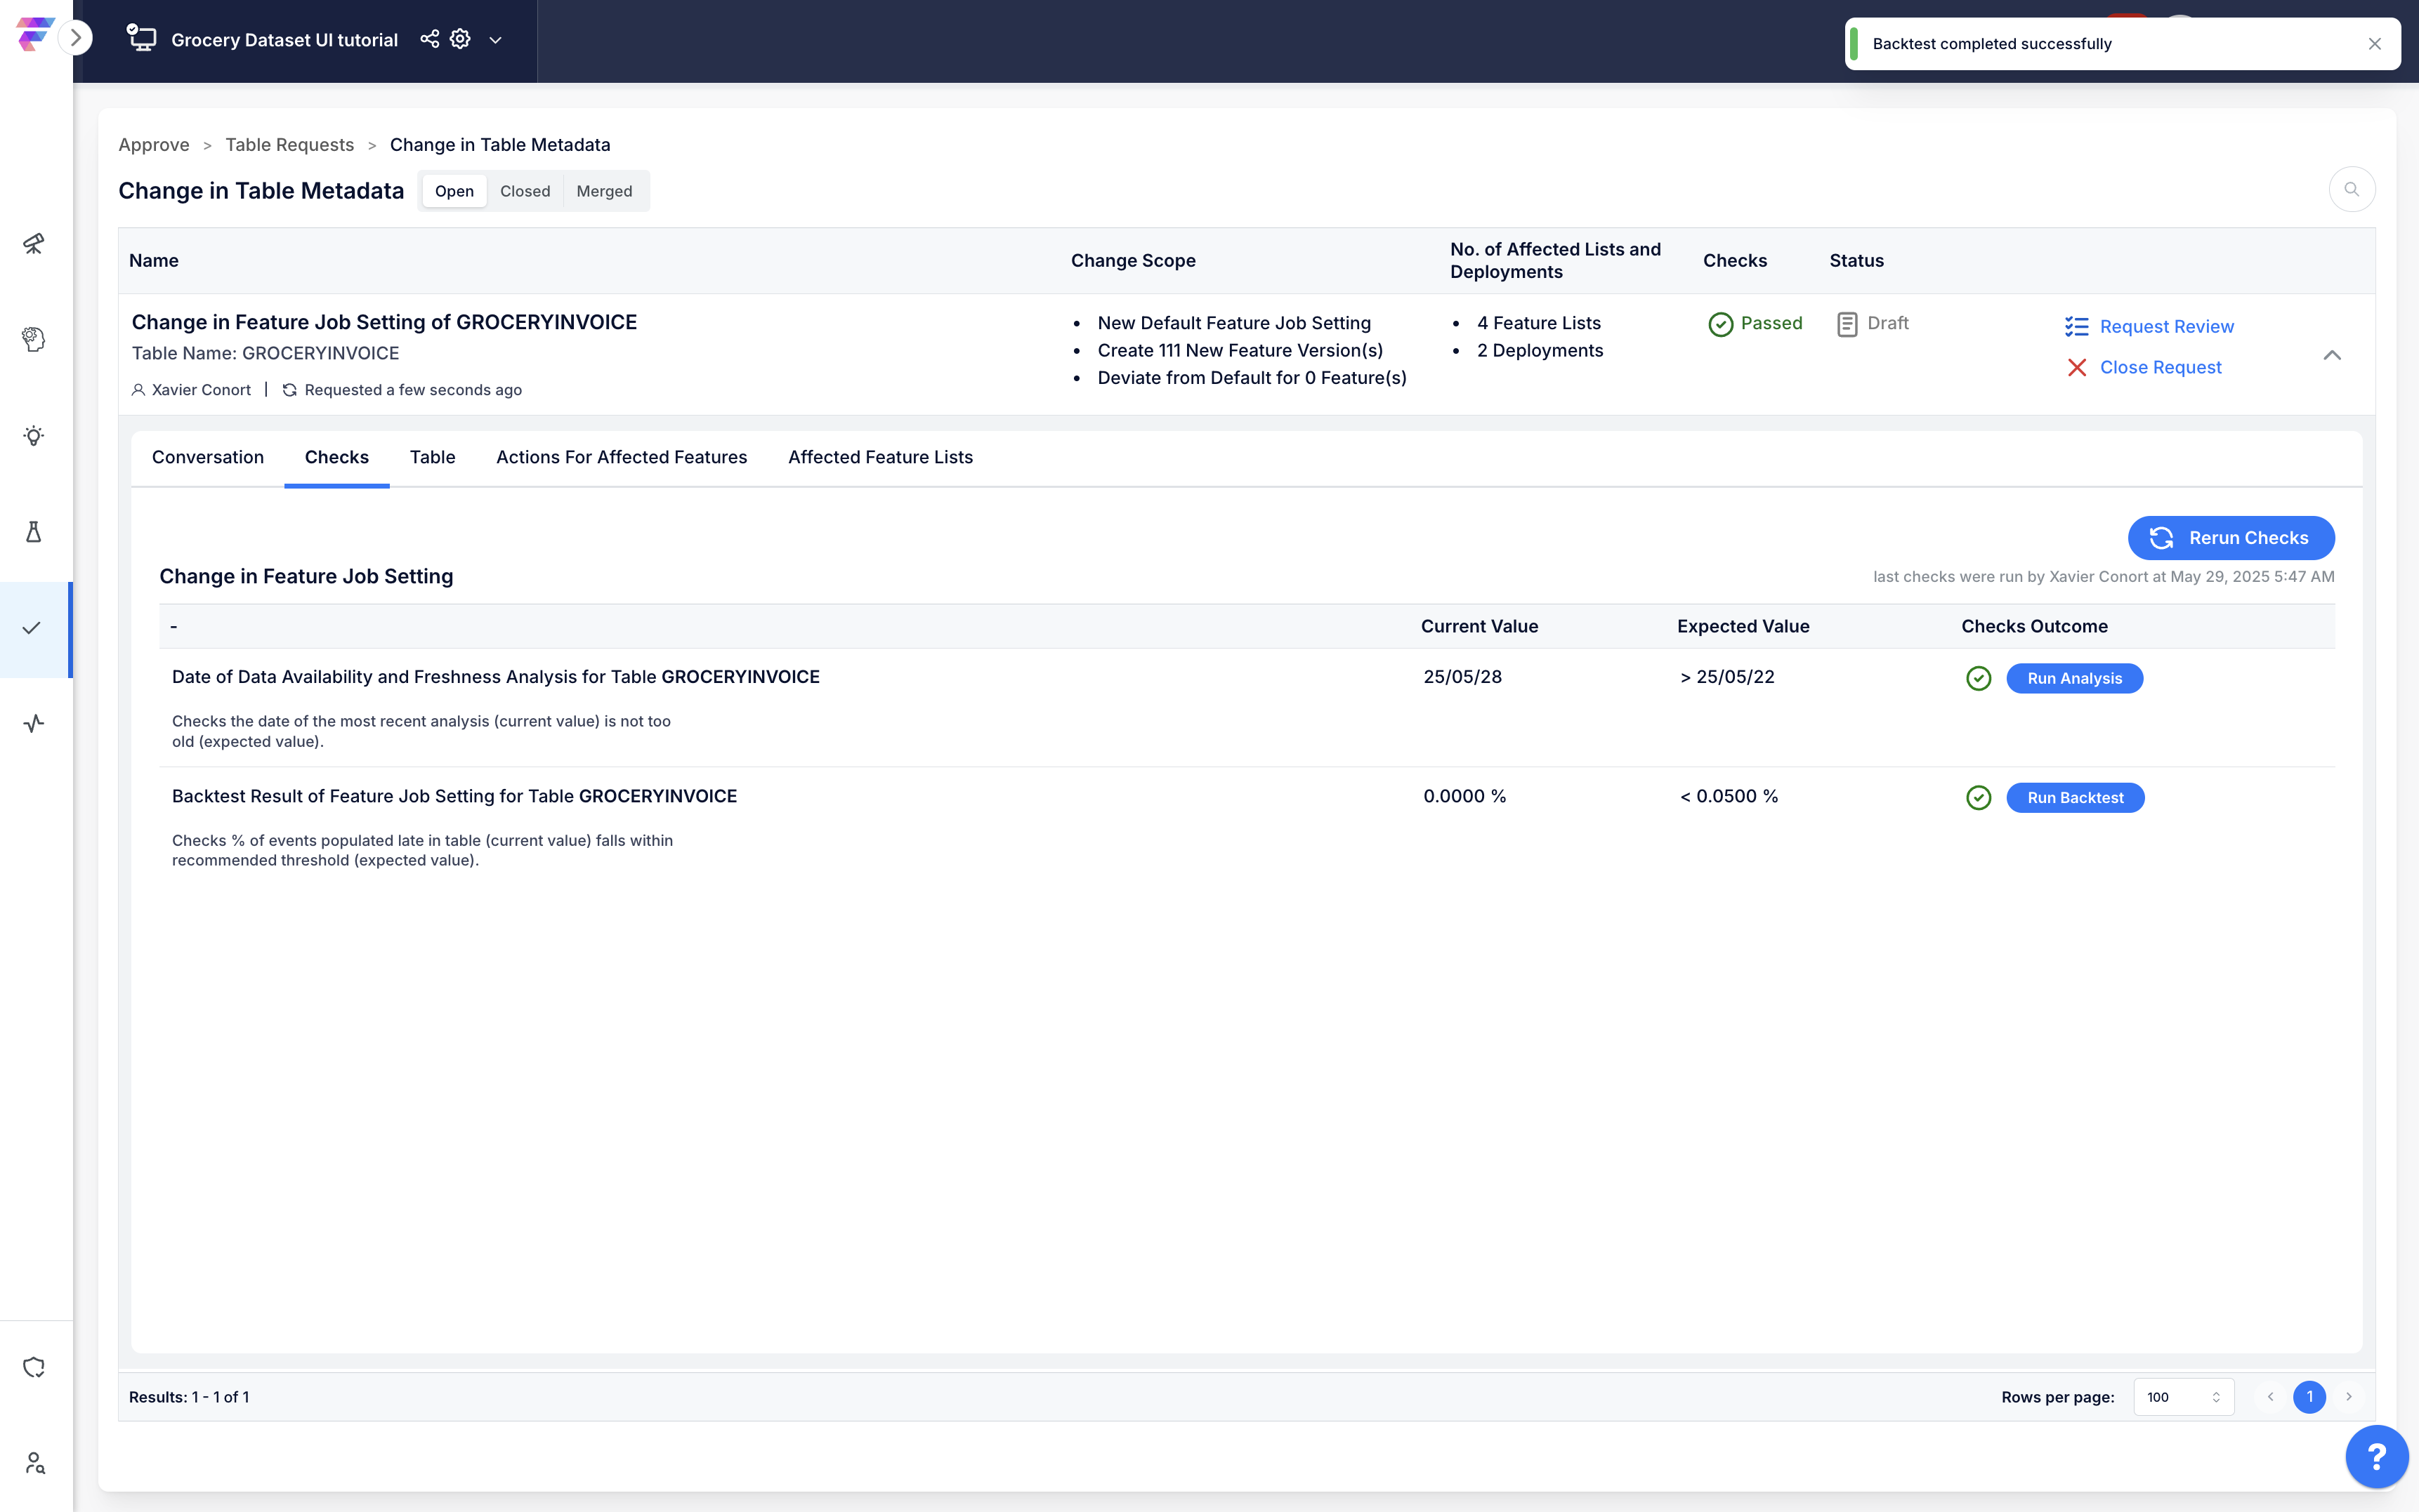Switch filter to Closed requests
This screenshot has height=1512, width=2419.
tap(524, 191)
